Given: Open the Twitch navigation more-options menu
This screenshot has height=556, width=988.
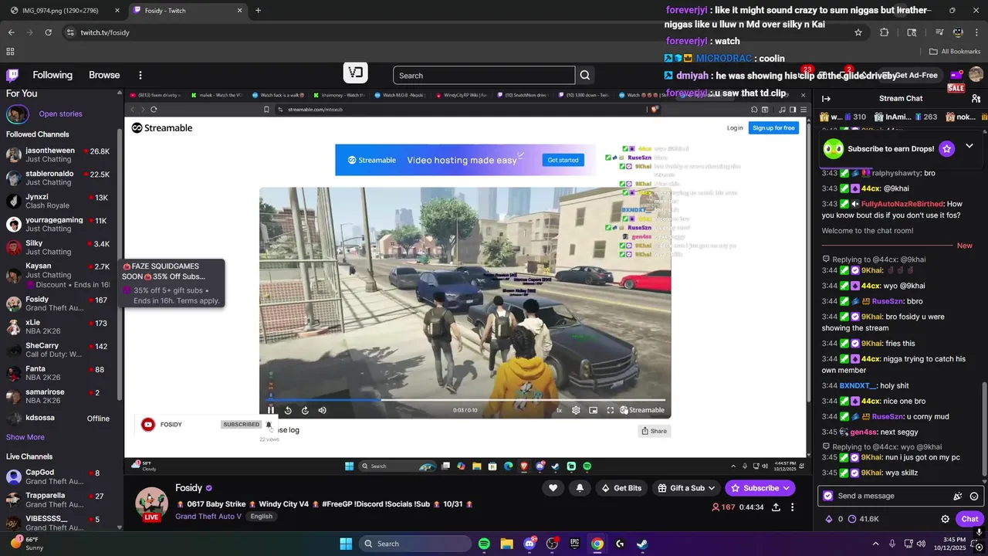Looking at the screenshot, I should (x=140, y=75).
